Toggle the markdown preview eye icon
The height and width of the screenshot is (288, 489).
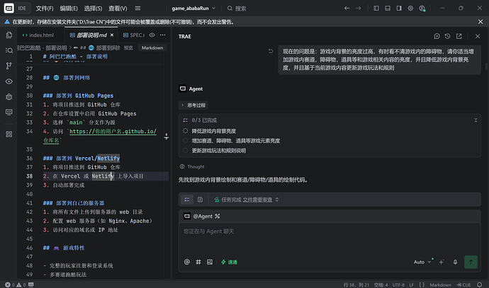[152, 35]
